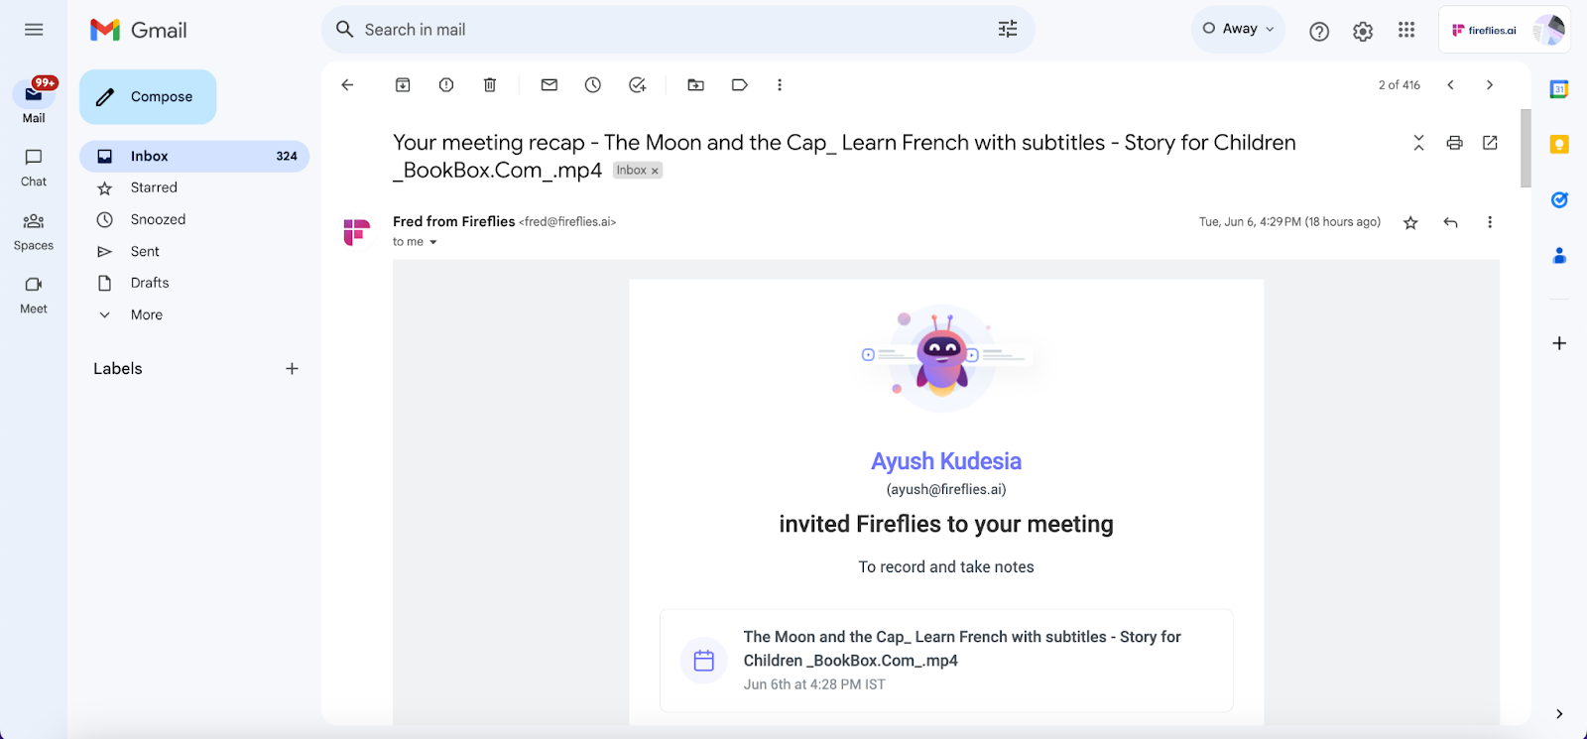Go back to inbox with back arrow

(x=347, y=85)
